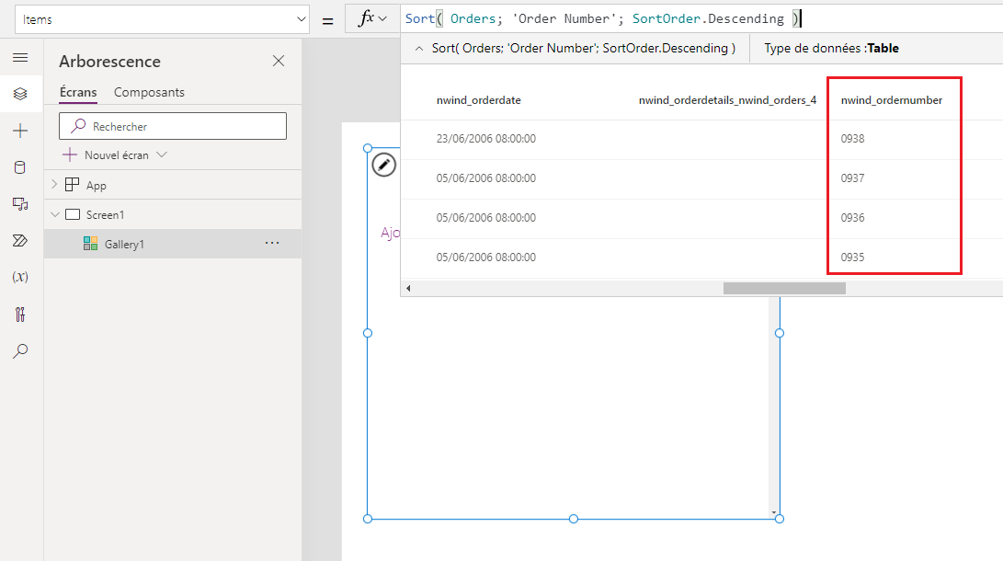The height and width of the screenshot is (561, 1003).
Task: Open the Media icon in sidebar
Action: tap(20, 204)
